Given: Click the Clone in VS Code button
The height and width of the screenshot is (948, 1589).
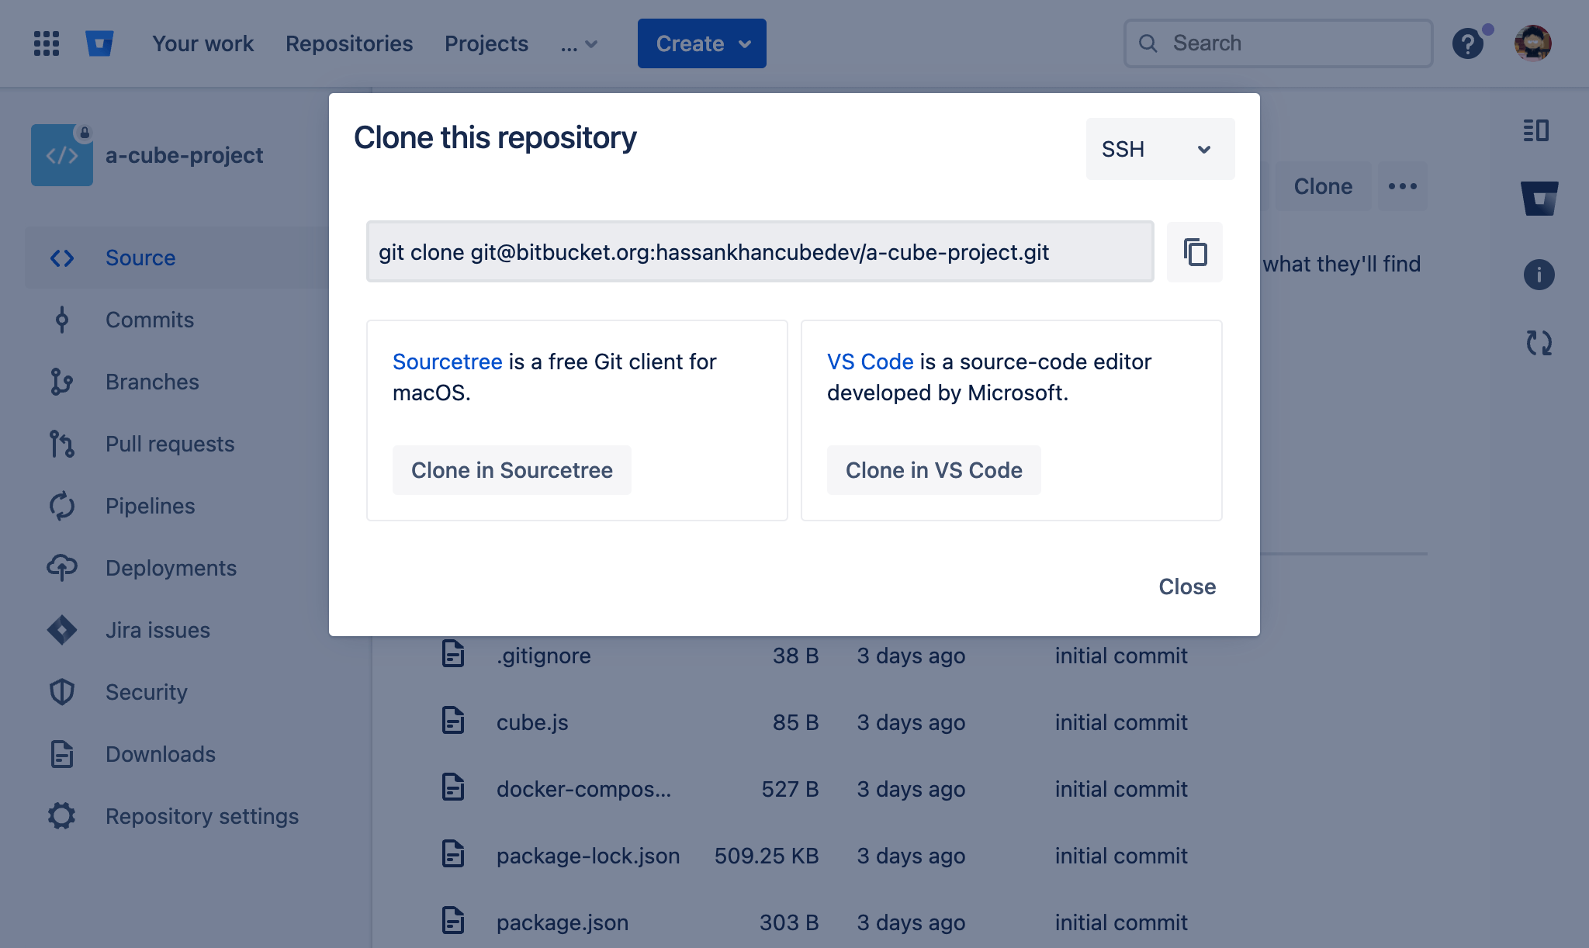Looking at the screenshot, I should click(934, 470).
